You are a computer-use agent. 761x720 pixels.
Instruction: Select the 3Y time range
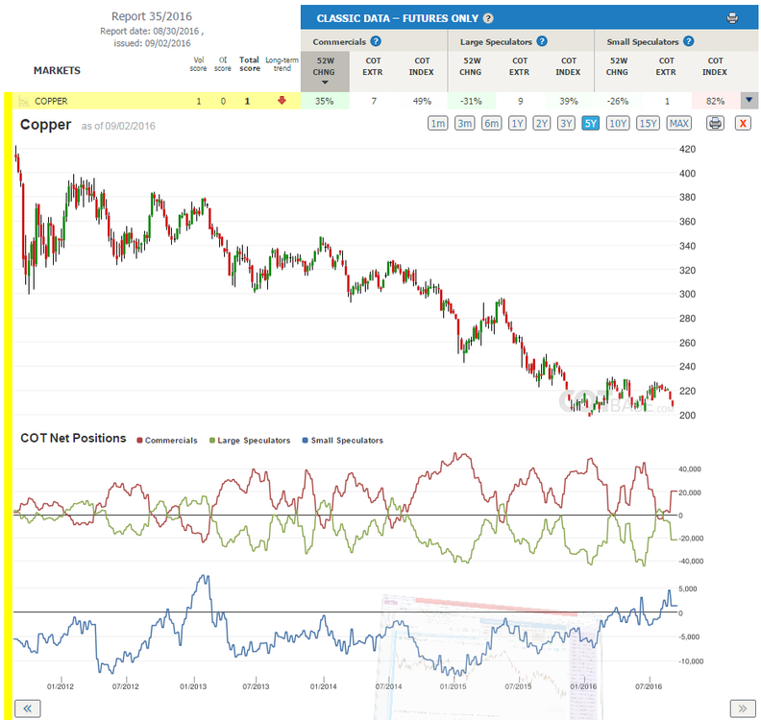coord(566,123)
